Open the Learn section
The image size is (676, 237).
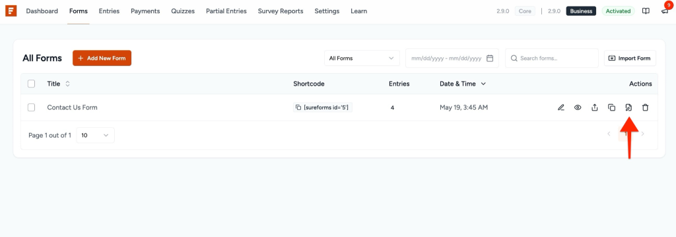coord(358,11)
